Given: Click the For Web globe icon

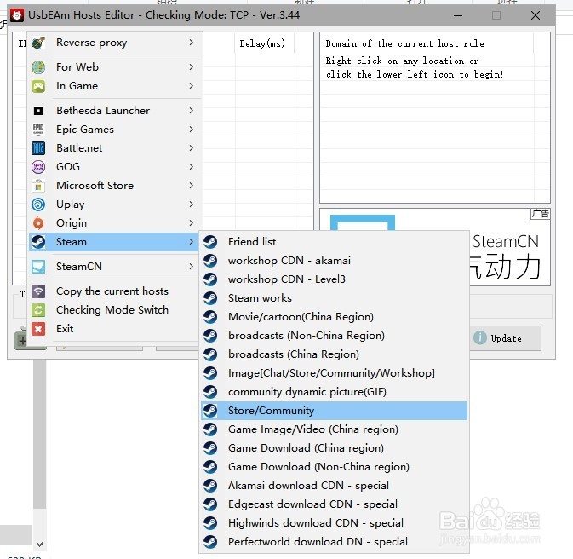Looking at the screenshot, I should coord(38,67).
